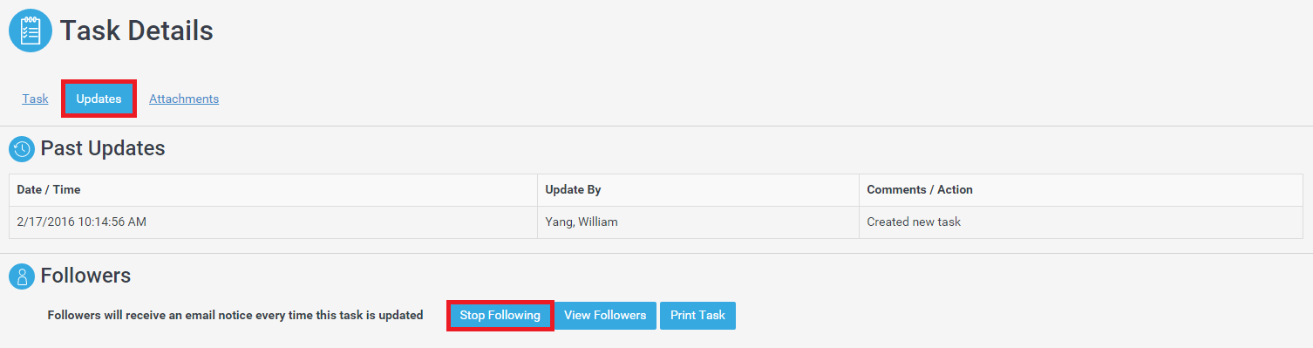Open the Attachments tab

[184, 99]
